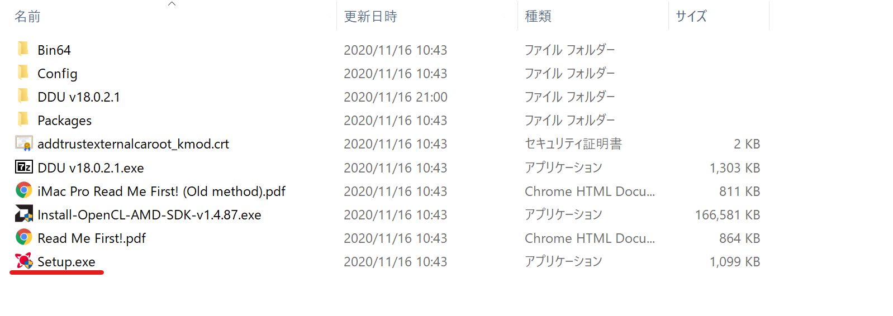This screenshot has height=316, width=893.
Task: Select the Setup.exe installer icon
Action: pos(23,261)
